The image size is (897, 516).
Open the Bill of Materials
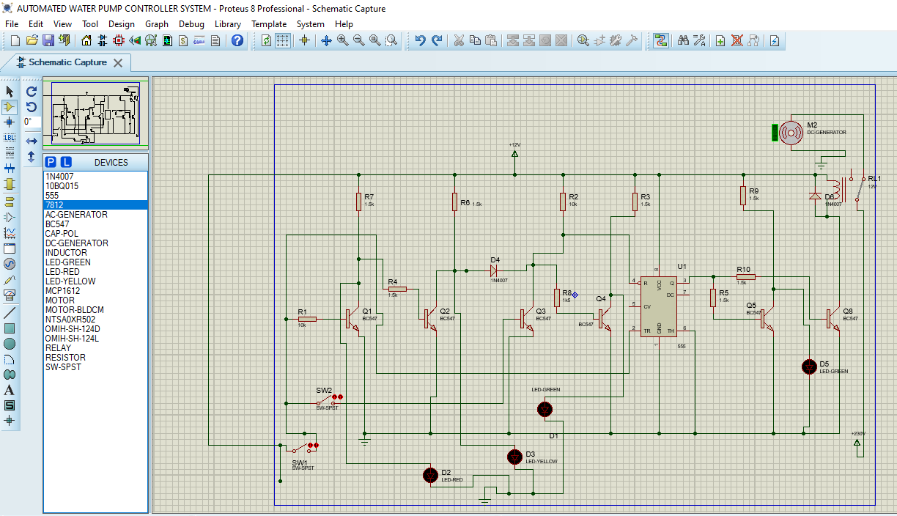(x=183, y=41)
